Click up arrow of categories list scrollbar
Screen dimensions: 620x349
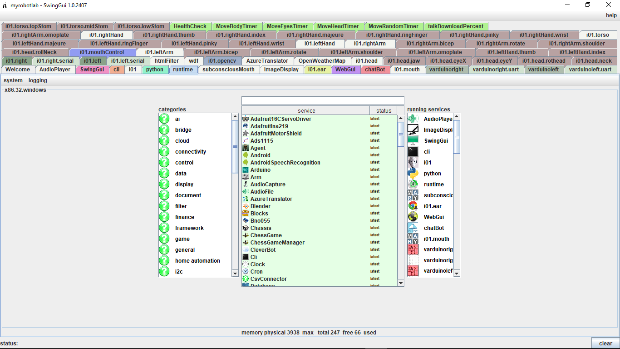coord(235,117)
